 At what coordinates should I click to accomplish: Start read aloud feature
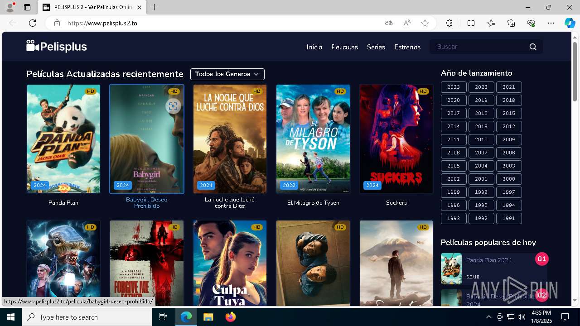coord(407,23)
